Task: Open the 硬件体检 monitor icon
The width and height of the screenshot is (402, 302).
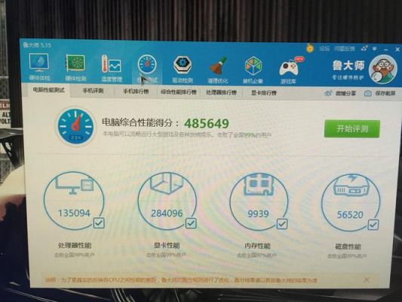Action: pyautogui.click(x=39, y=63)
